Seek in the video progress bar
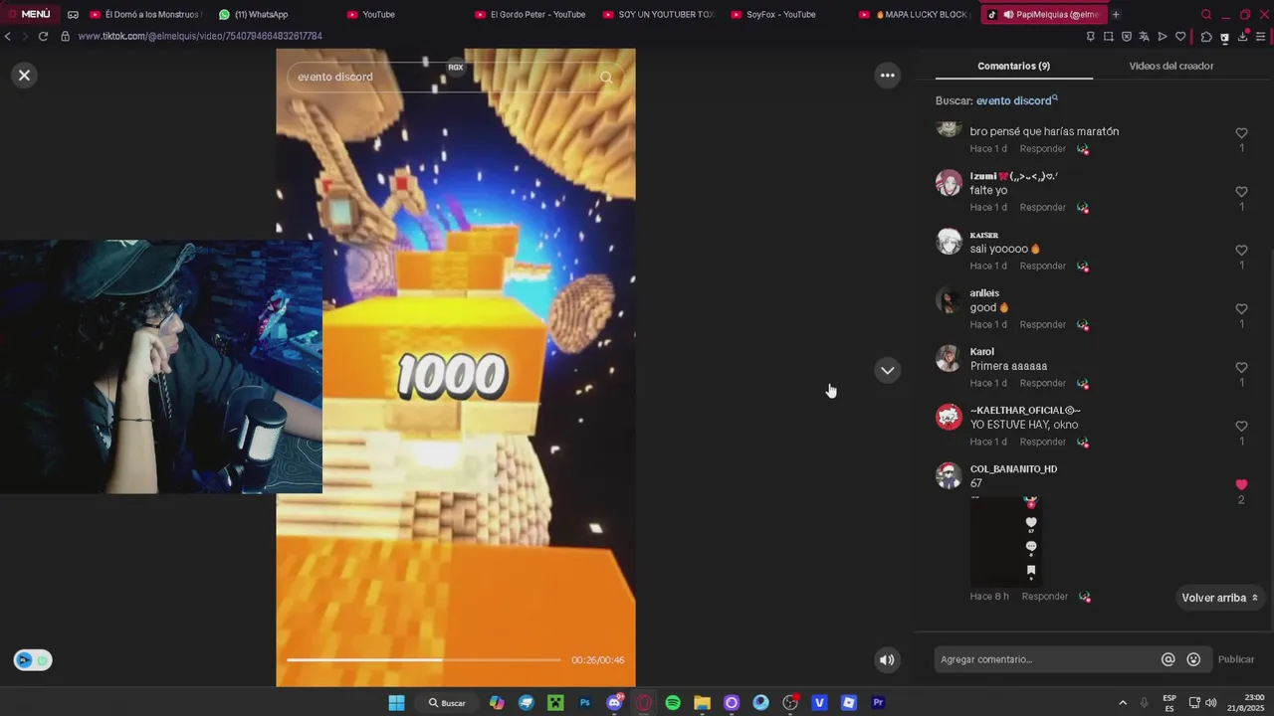This screenshot has height=716, width=1274. 424,659
